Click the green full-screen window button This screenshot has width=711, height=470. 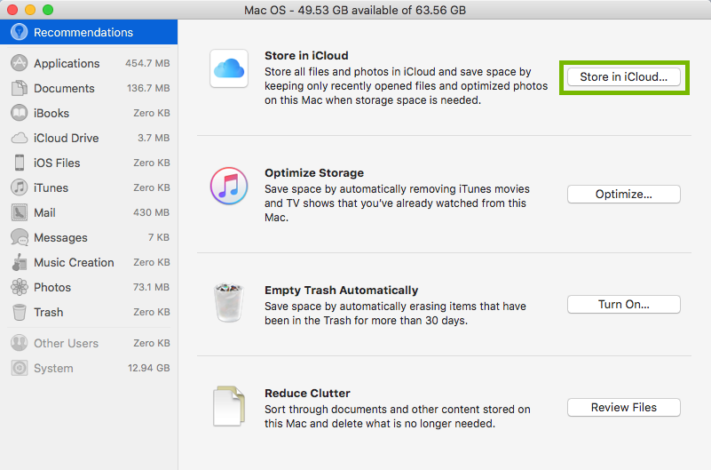click(x=48, y=10)
